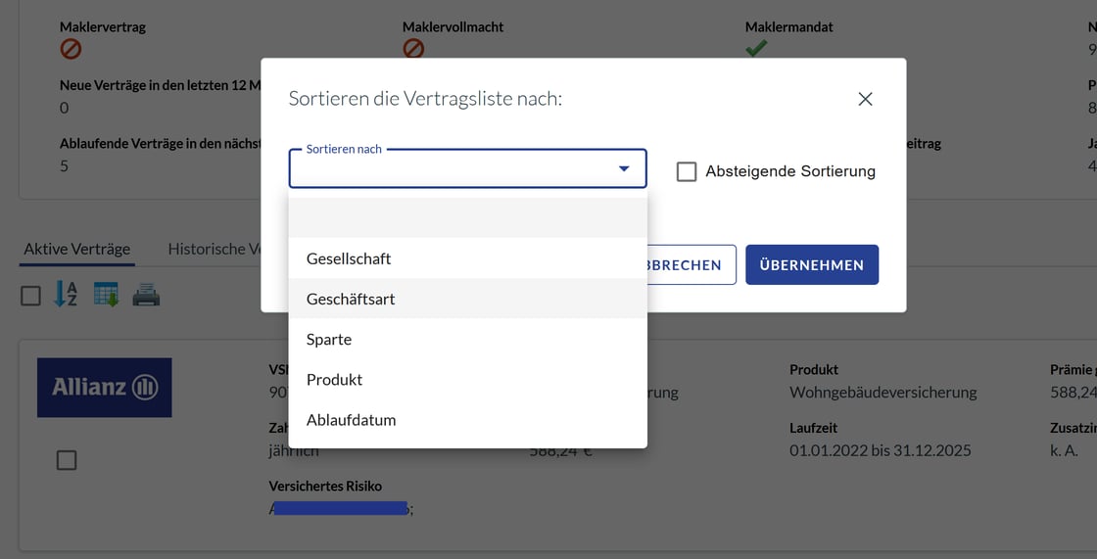Tick the select-all checkbox beside the sort icon
This screenshot has height=559, width=1097.
tap(31, 295)
